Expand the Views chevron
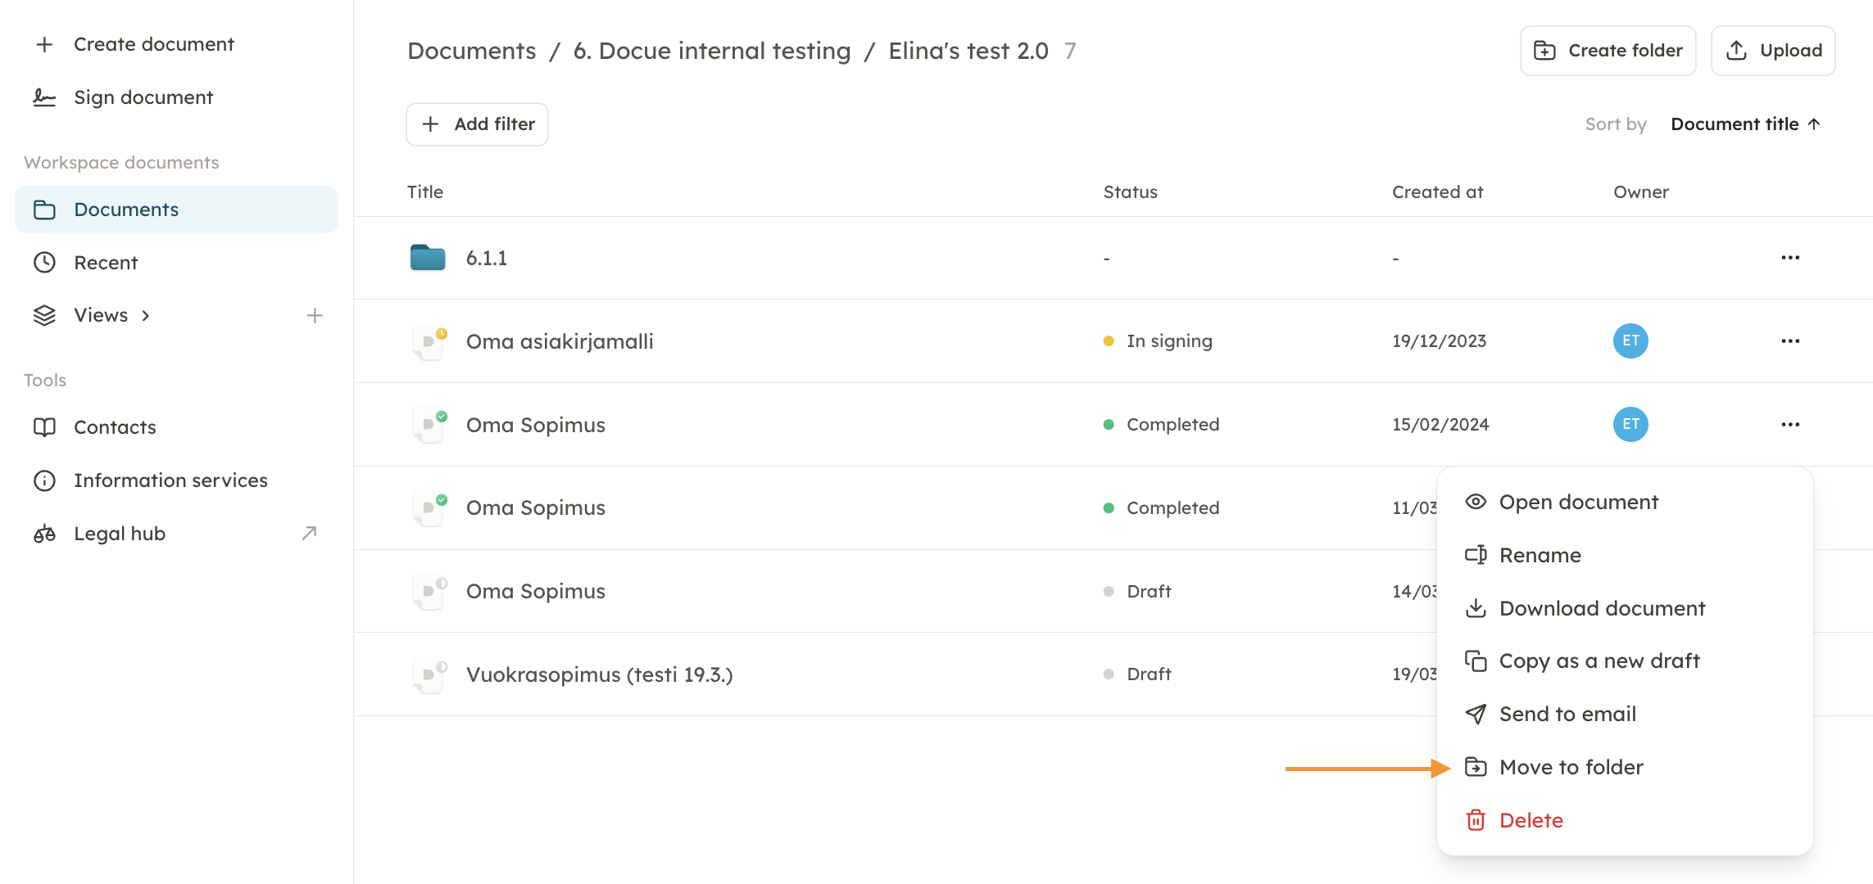Viewport: 1873px width, 884px height. [x=146, y=316]
